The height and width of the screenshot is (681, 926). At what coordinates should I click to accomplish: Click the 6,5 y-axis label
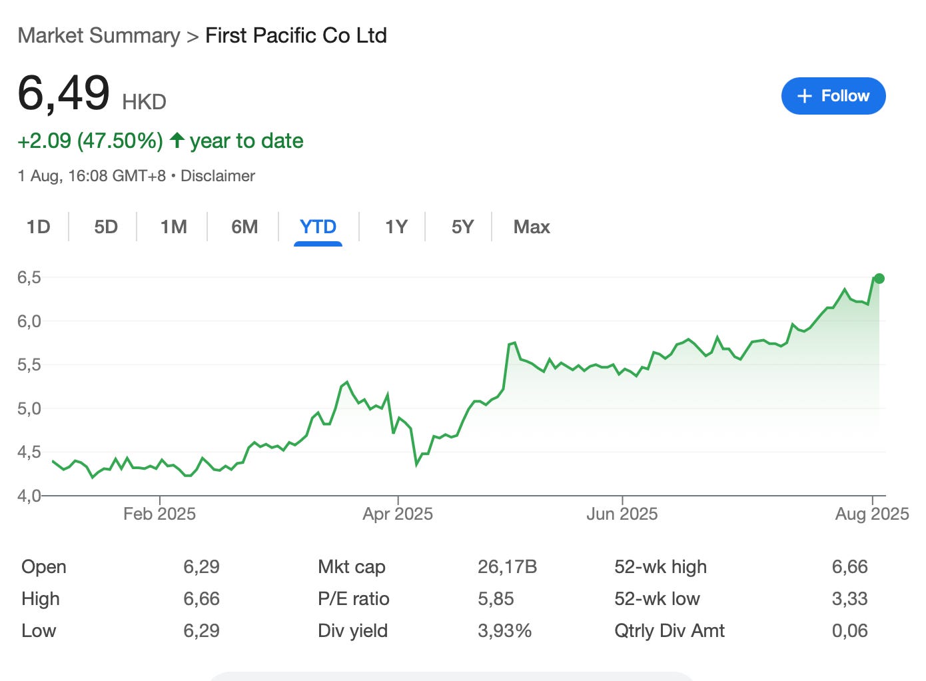point(29,278)
